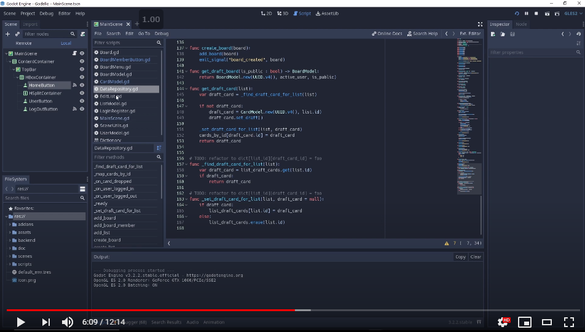Open the script editor Go To menu

pos(144,34)
